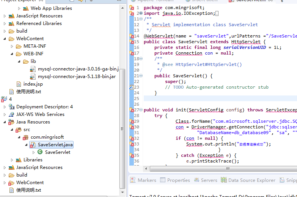Viewport: 297px width, 197px height.
Task: Open the Properties tab
Action: [175, 180]
